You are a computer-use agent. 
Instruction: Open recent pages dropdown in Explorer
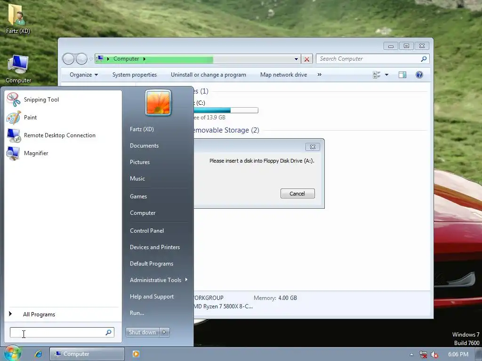(x=91, y=59)
